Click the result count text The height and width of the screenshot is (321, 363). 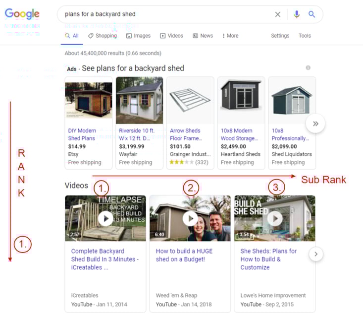[x=113, y=54]
